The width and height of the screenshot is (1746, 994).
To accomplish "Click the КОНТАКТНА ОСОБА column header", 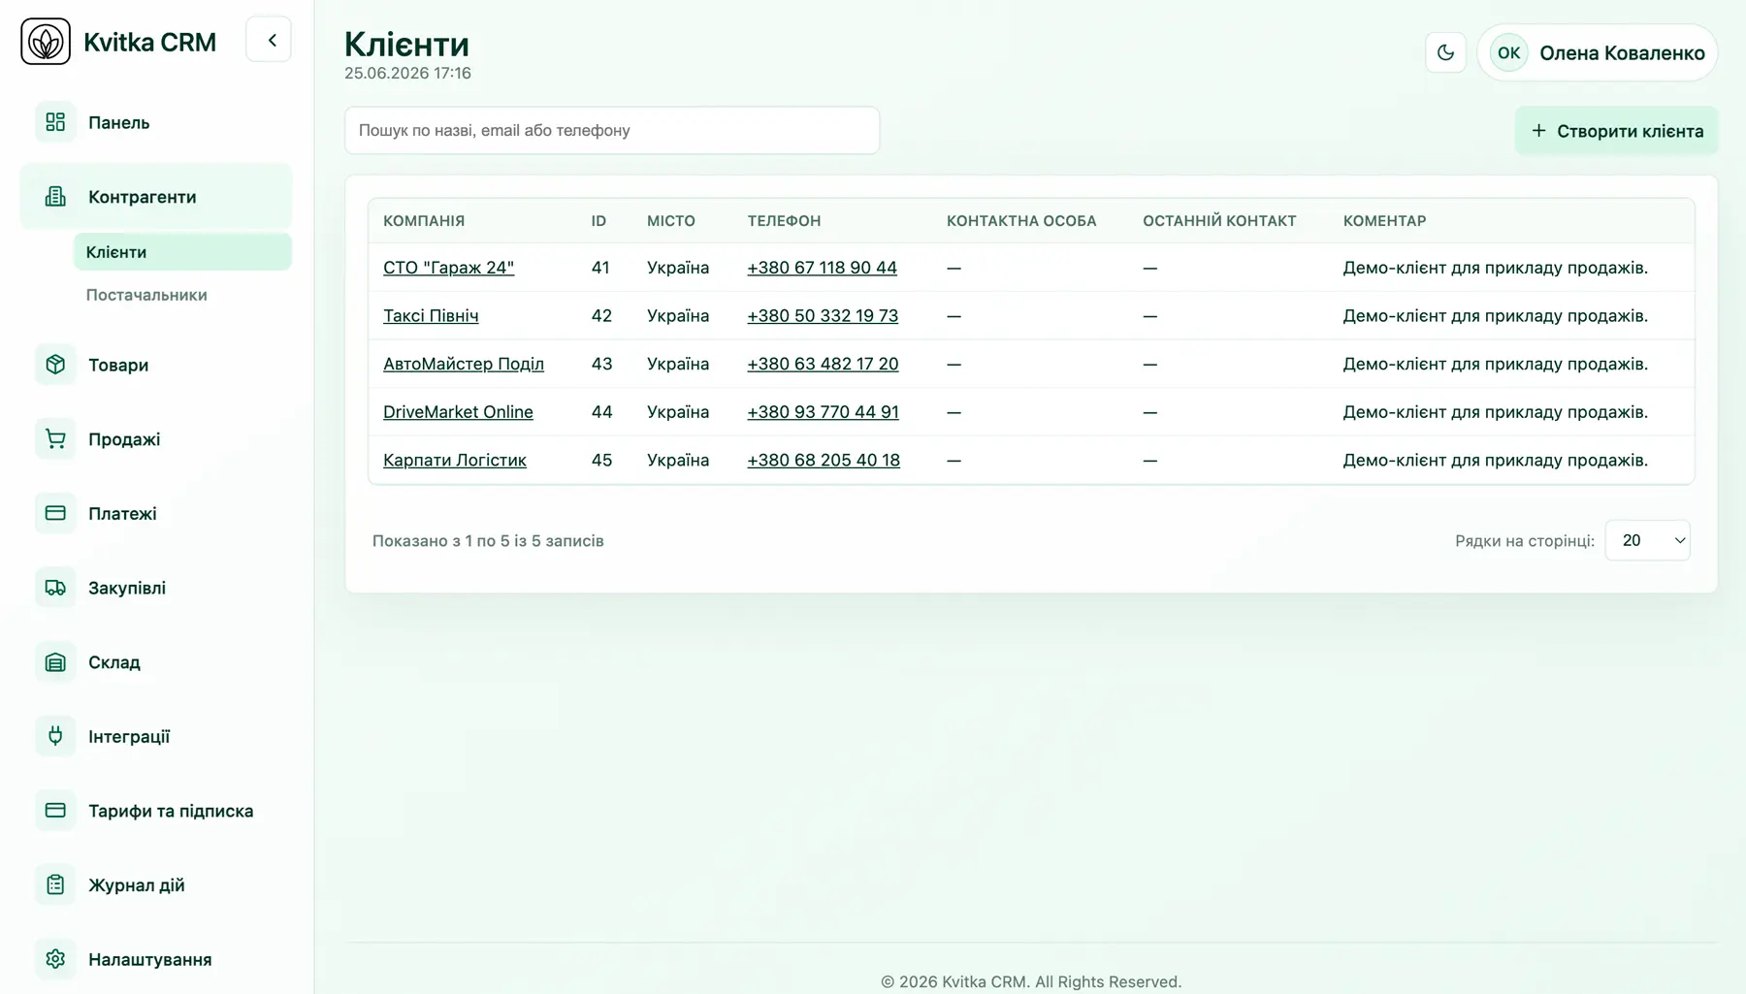I will pyautogui.click(x=1021, y=221).
